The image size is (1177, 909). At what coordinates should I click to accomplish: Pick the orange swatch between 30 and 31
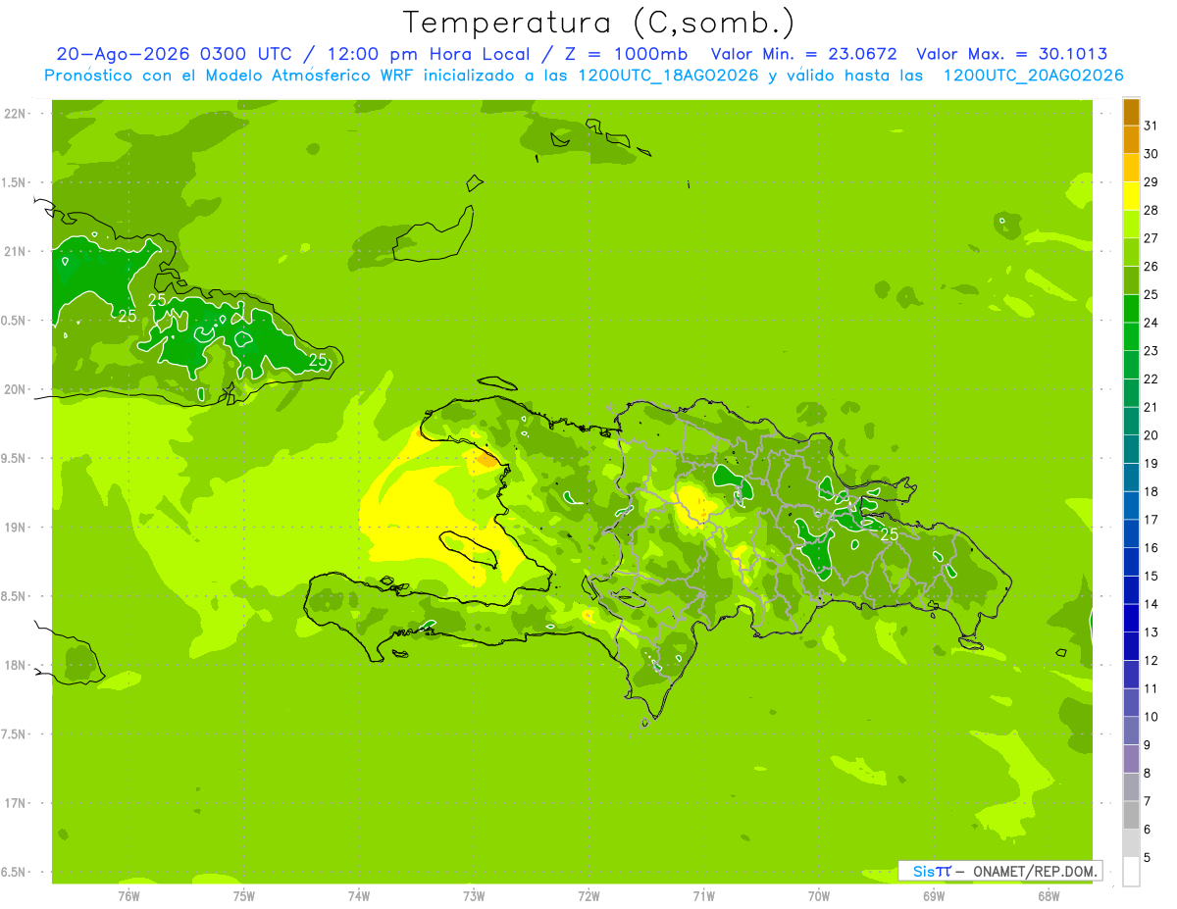pyautogui.click(x=1131, y=139)
